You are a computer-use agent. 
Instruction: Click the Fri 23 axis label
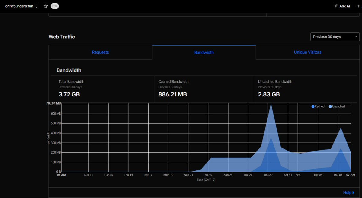coord(208,175)
